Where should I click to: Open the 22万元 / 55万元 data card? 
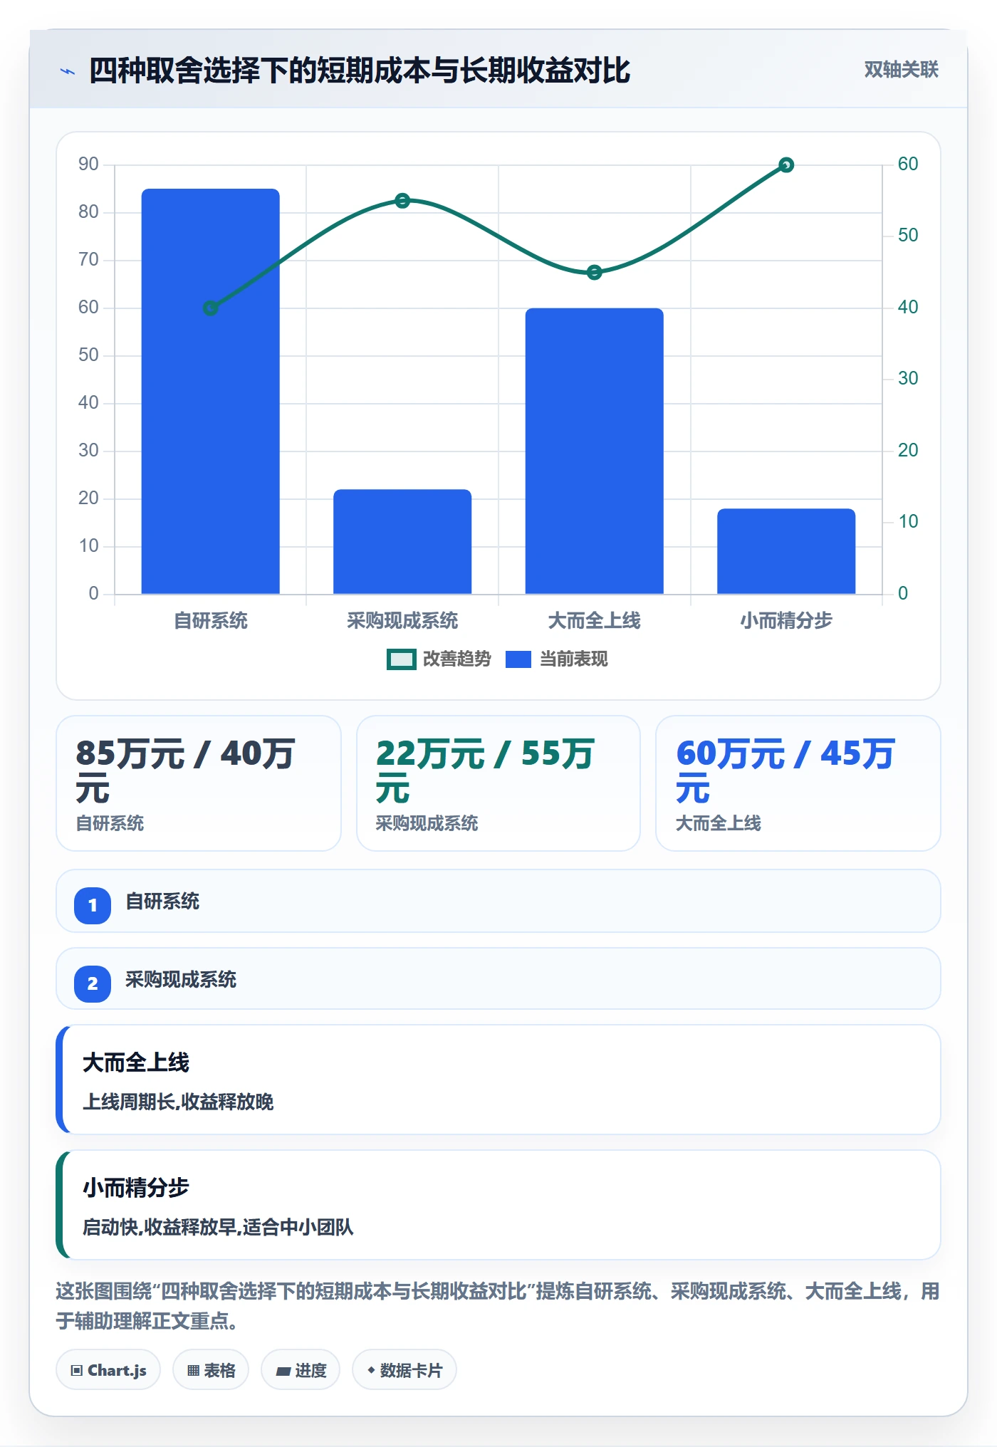click(499, 783)
